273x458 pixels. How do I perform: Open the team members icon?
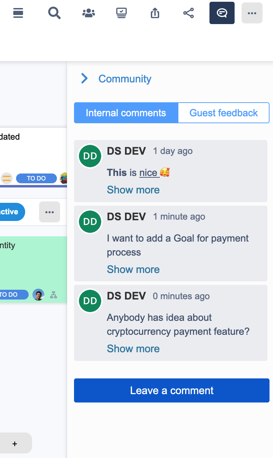88,13
